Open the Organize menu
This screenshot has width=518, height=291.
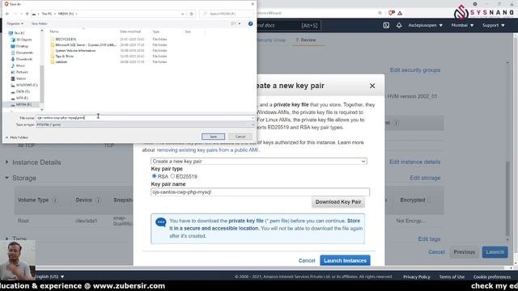tap(15, 23)
